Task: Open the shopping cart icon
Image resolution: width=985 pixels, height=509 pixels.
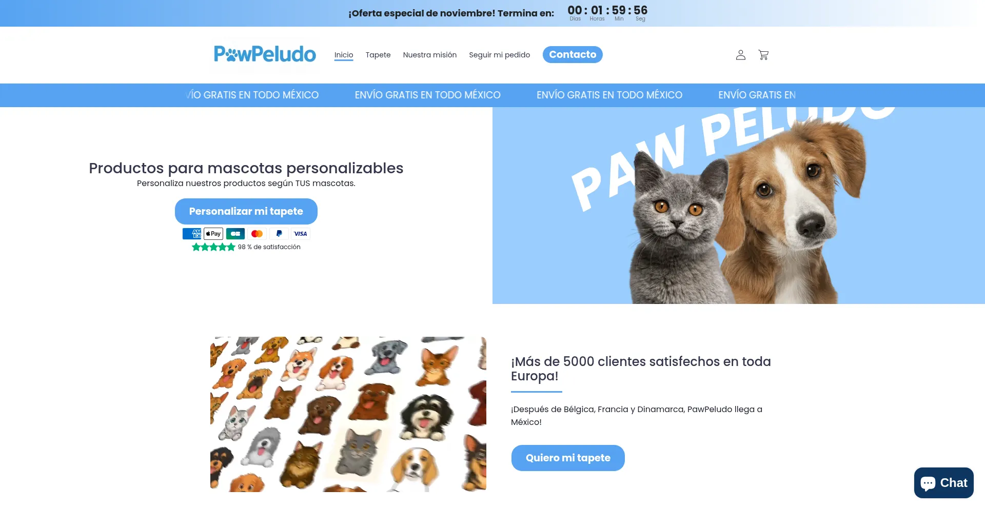Action: tap(763, 55)
